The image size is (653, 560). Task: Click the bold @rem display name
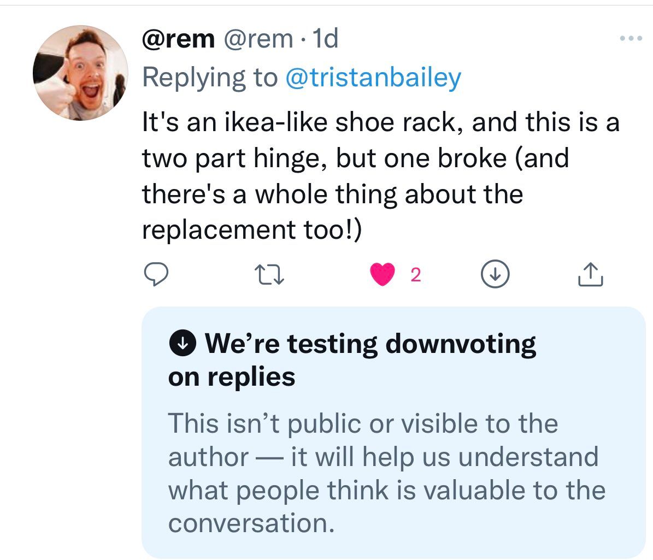coord(178,39)
